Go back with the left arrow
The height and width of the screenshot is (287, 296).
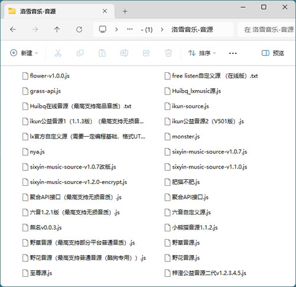click(x=13, y=30)
